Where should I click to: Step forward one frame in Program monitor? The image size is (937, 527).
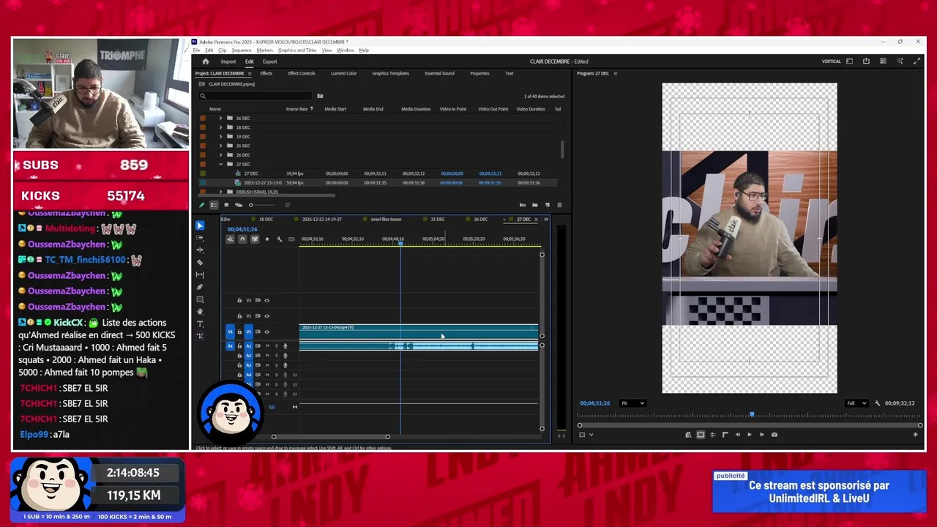point(761,435)
